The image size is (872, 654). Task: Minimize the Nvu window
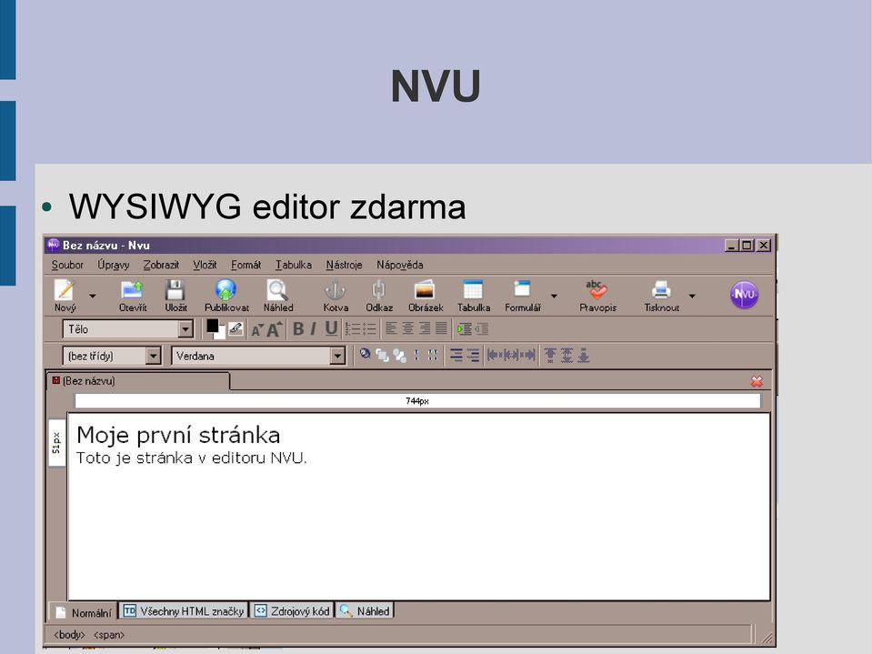[732, 246]
